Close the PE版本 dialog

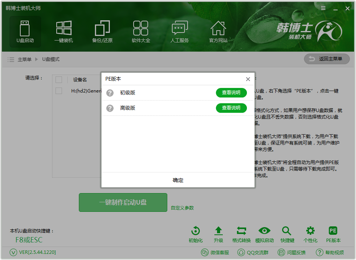(x=248, y=79)
